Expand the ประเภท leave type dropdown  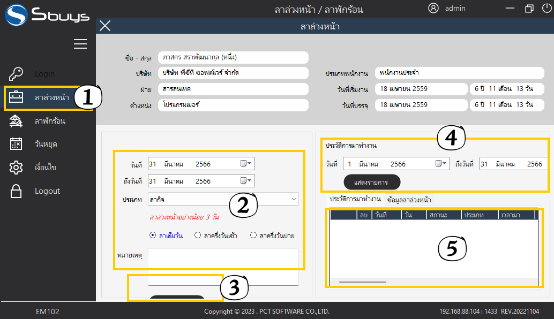click(294, 199)
